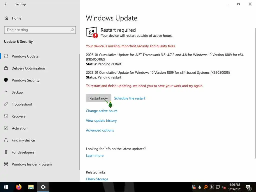Click the Delivery Optimization icon
This screenshot has width=256, height=192.
(6, 68)
